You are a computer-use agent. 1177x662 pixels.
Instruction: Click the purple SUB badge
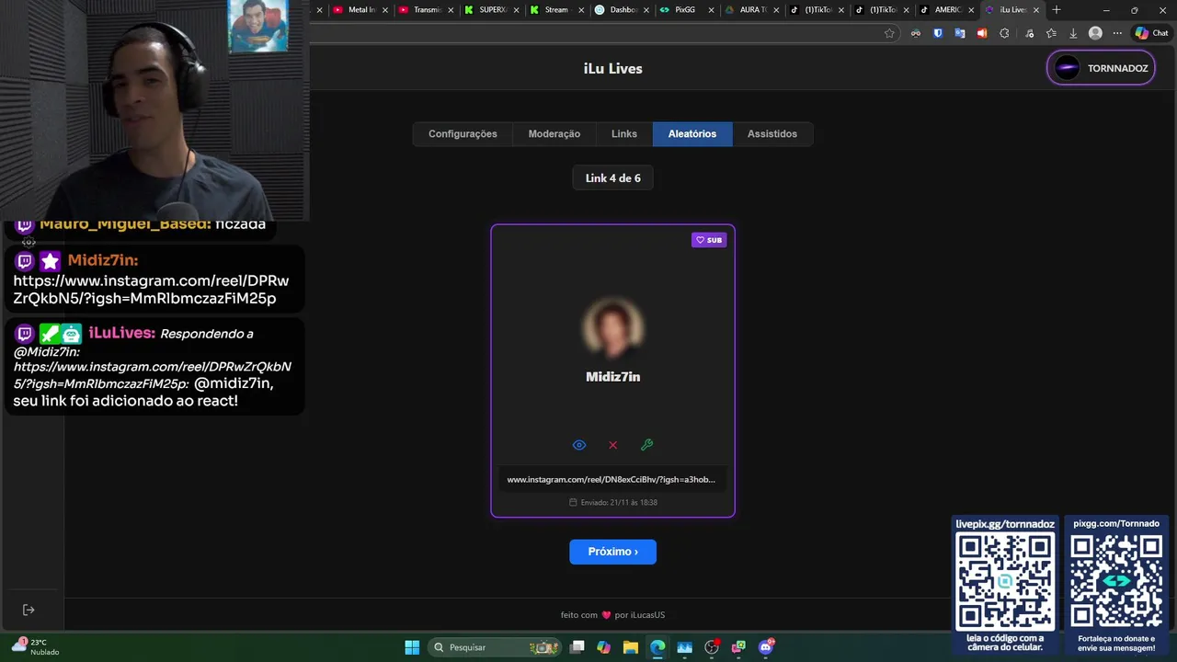(709, 240)
